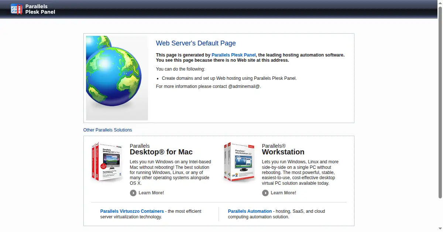This screenshot has width=443, height=232.
Task: Open the Parallels Plesk Panel link
Action: (234, 55)
